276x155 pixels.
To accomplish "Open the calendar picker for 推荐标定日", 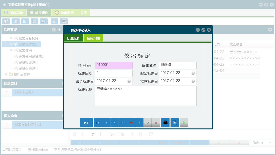I will pyautogui.click(x=193, y=81).
